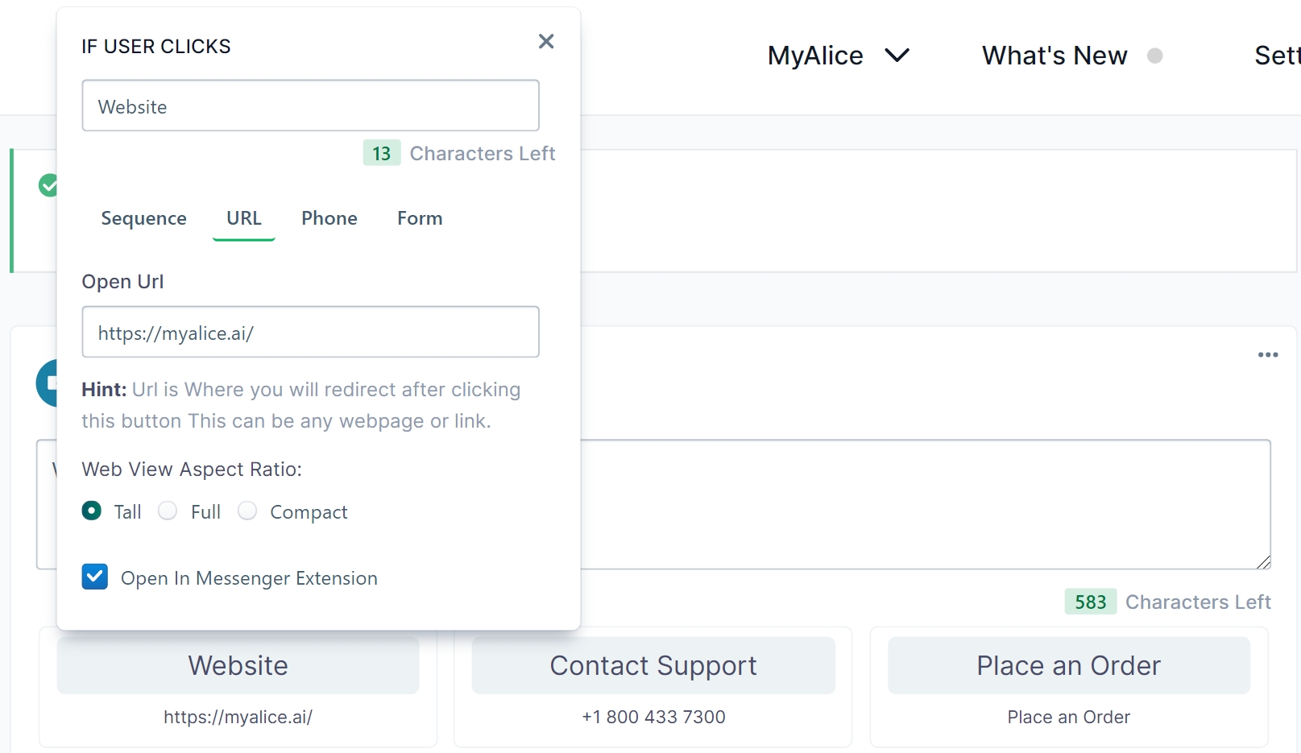Click the button title field containing "Website"

tap(310, 106)
